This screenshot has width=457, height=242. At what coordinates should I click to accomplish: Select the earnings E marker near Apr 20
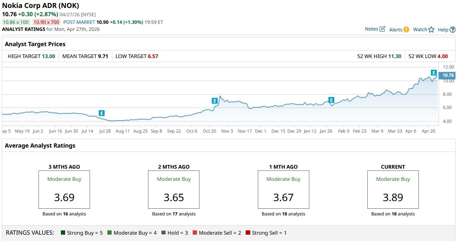coord(433,73)
